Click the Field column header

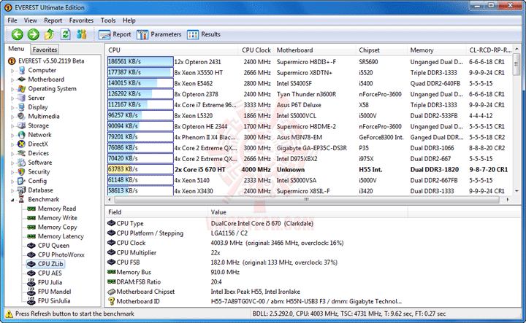[x=156, y=212]
